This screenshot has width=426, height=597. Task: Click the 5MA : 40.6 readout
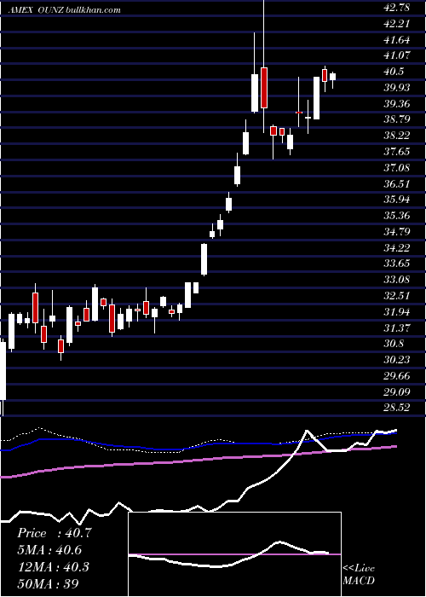(x=49, y=550)
